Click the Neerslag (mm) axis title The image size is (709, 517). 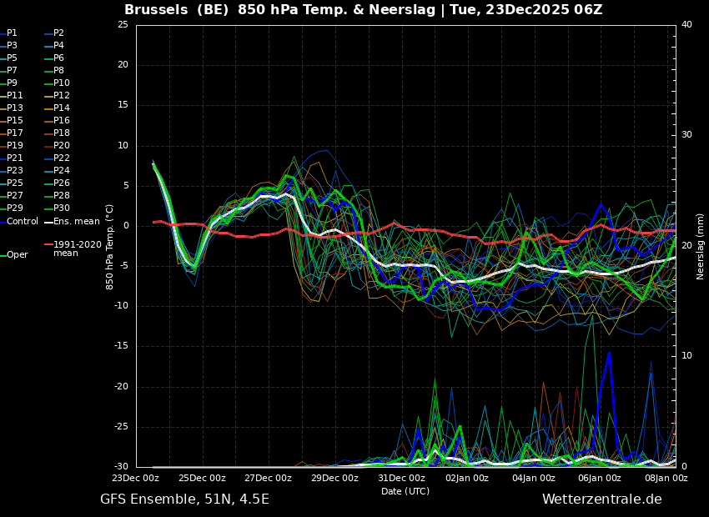pyautogui.click(x=701, y=246)
